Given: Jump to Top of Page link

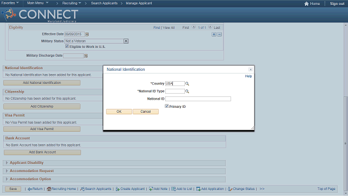Looking at the screenshot, I should coord(326,189).
